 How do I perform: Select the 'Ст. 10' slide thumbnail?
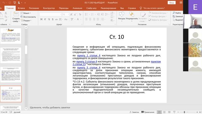11,94
